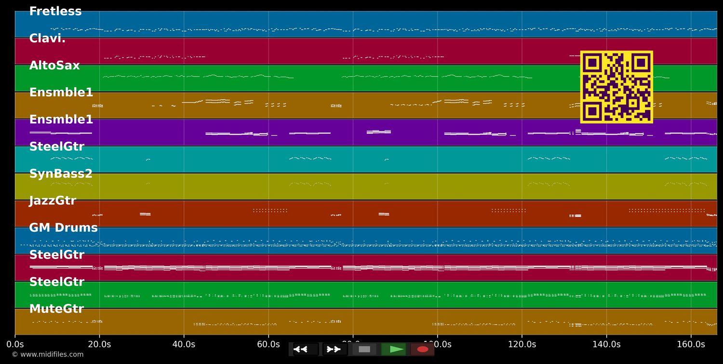Image resolution: width=723 pixels, height=364 pixels.
Task: Select the GM Drums track label
Action: coord(63,228)
